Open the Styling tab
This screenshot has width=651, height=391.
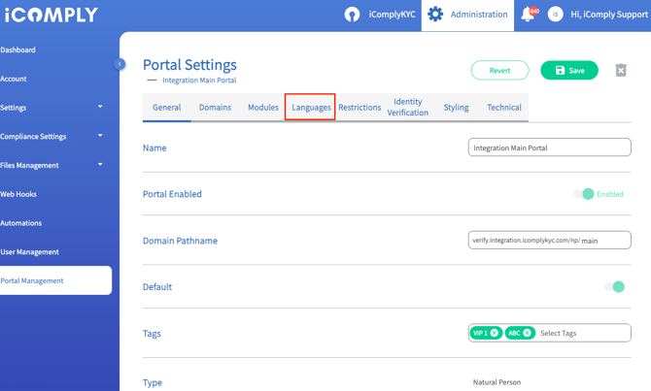[x=456, y=108]
